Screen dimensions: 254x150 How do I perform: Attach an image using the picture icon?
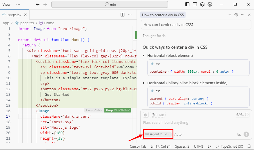tap(239, 134)
